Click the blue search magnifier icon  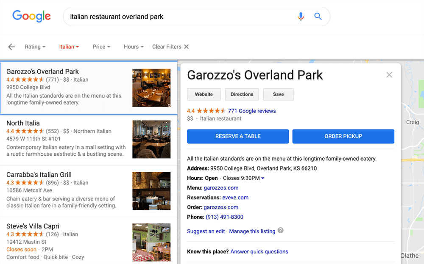tap(318, 16)
